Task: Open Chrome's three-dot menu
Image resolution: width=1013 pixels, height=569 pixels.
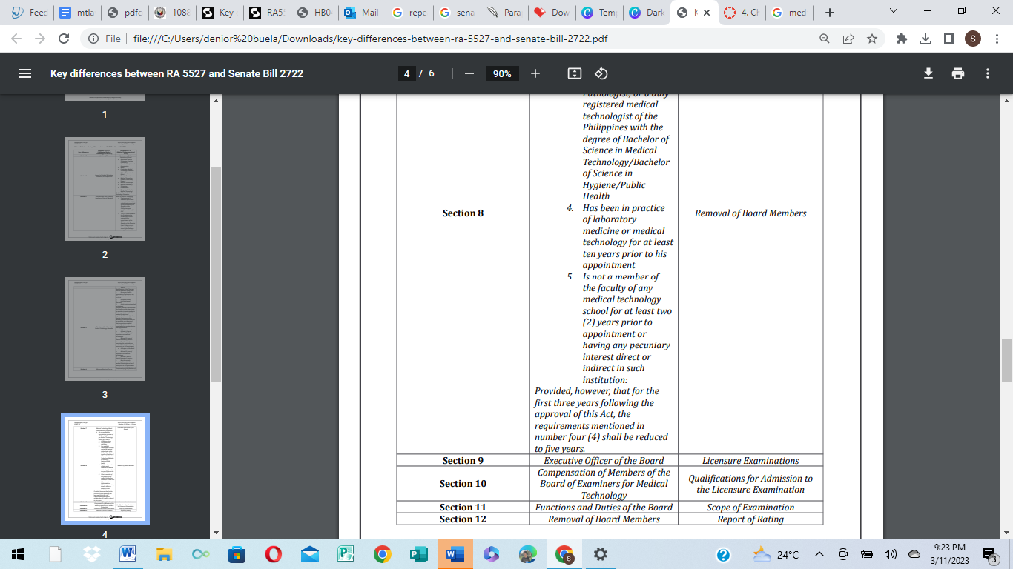Action: point(996,39)
